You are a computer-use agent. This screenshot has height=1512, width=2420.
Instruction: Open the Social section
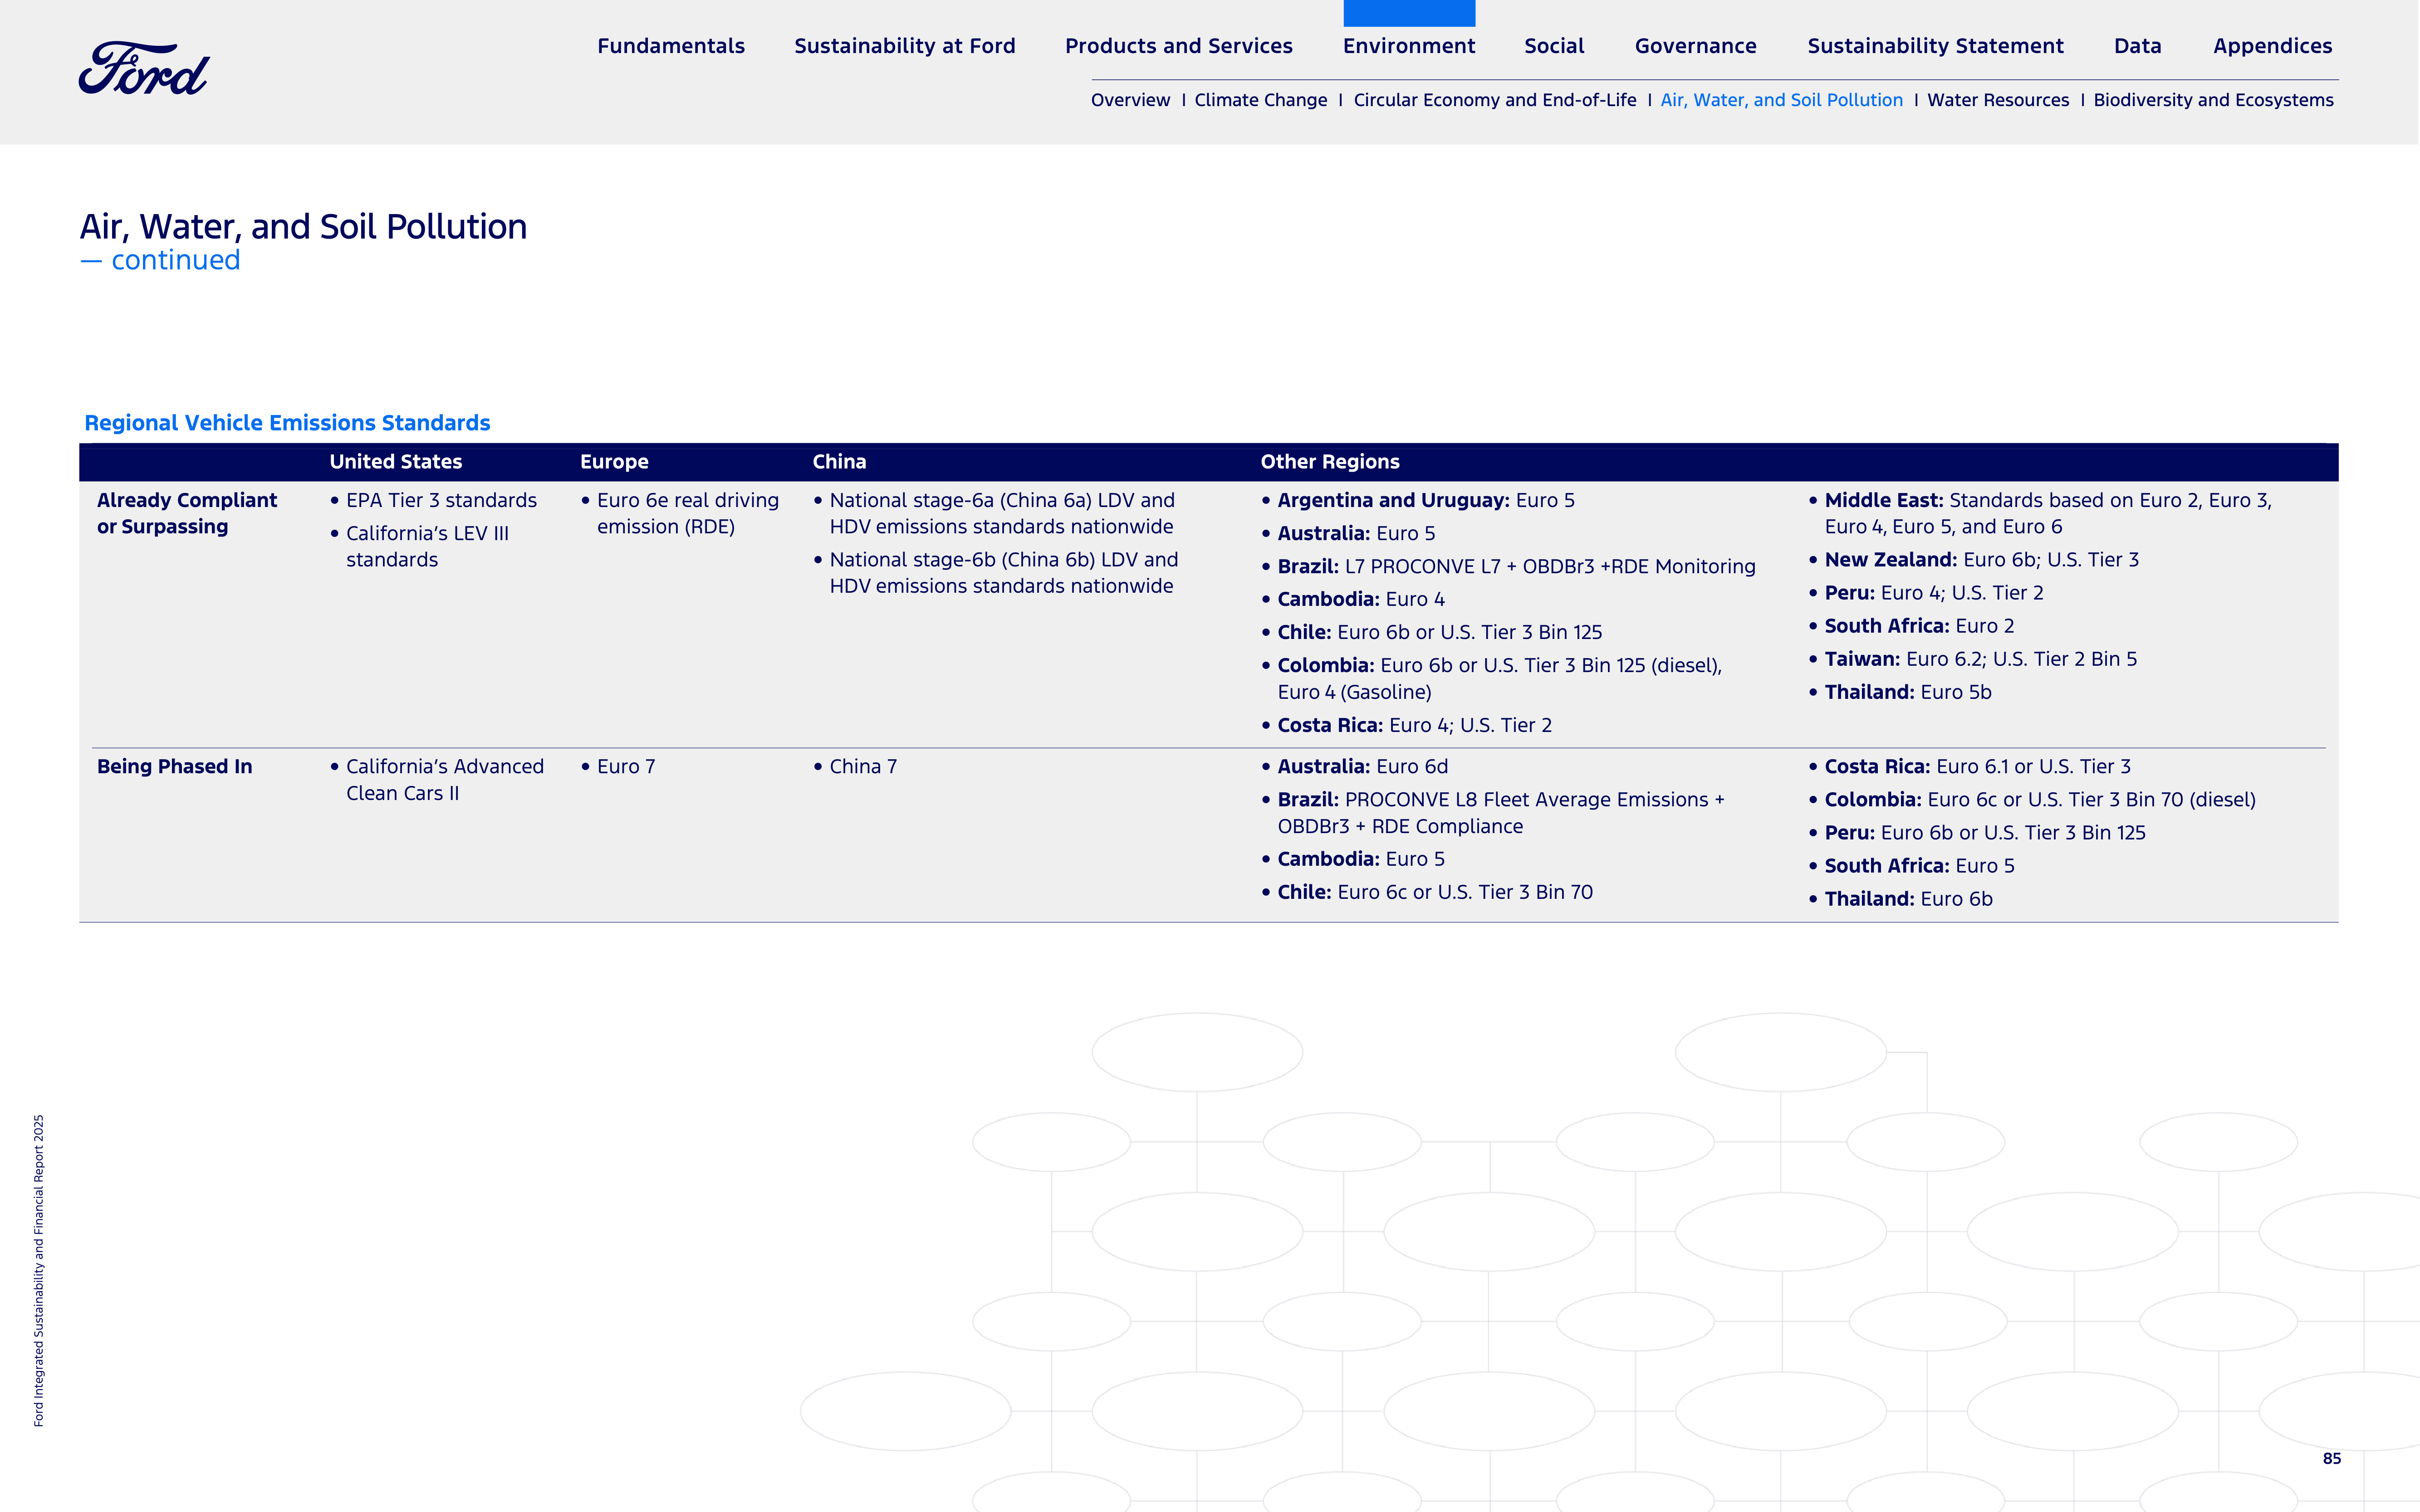pos(1553,46)
